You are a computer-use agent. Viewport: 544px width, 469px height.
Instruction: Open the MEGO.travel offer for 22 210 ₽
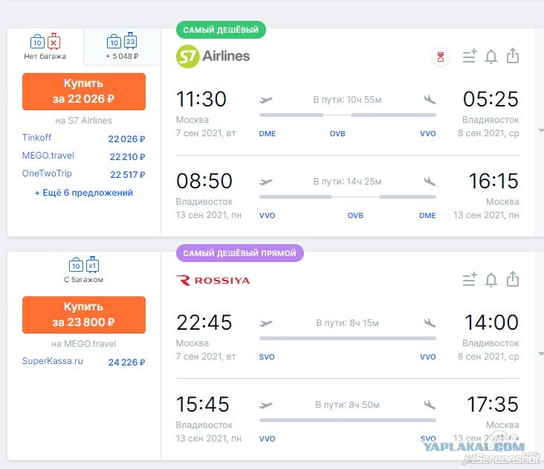[x=84, y=156]
